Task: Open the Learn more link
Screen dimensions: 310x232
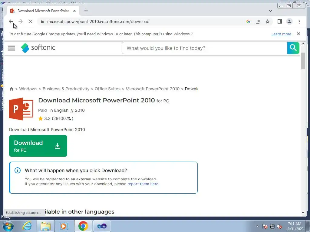Action: point(281,34)
